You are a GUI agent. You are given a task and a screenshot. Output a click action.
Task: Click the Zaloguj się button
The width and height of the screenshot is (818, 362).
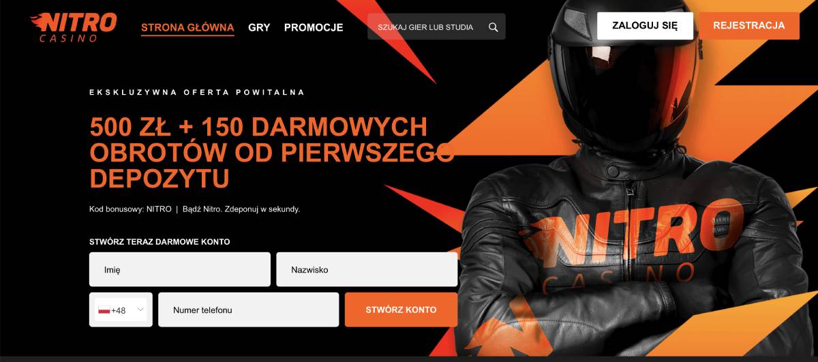pyautogui.click(x=645, y=26)
